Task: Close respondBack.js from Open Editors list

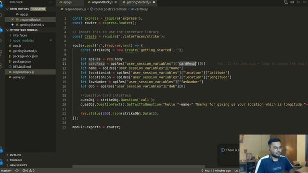Action: [x=13, y=19]
